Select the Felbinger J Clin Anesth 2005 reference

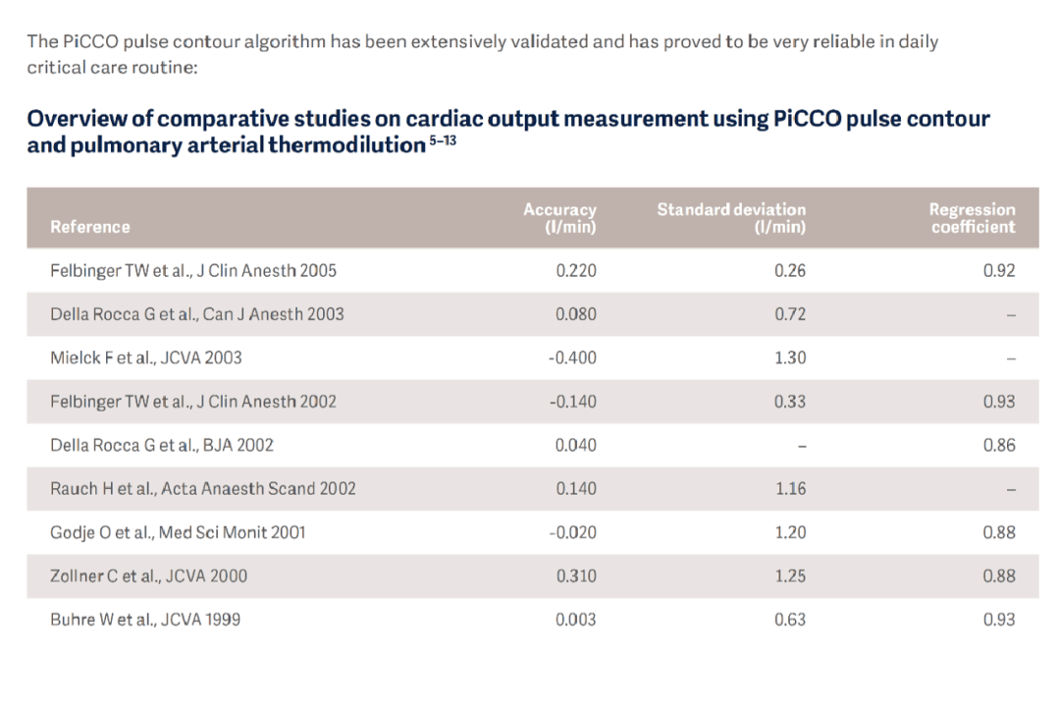[x=193, y=270]
